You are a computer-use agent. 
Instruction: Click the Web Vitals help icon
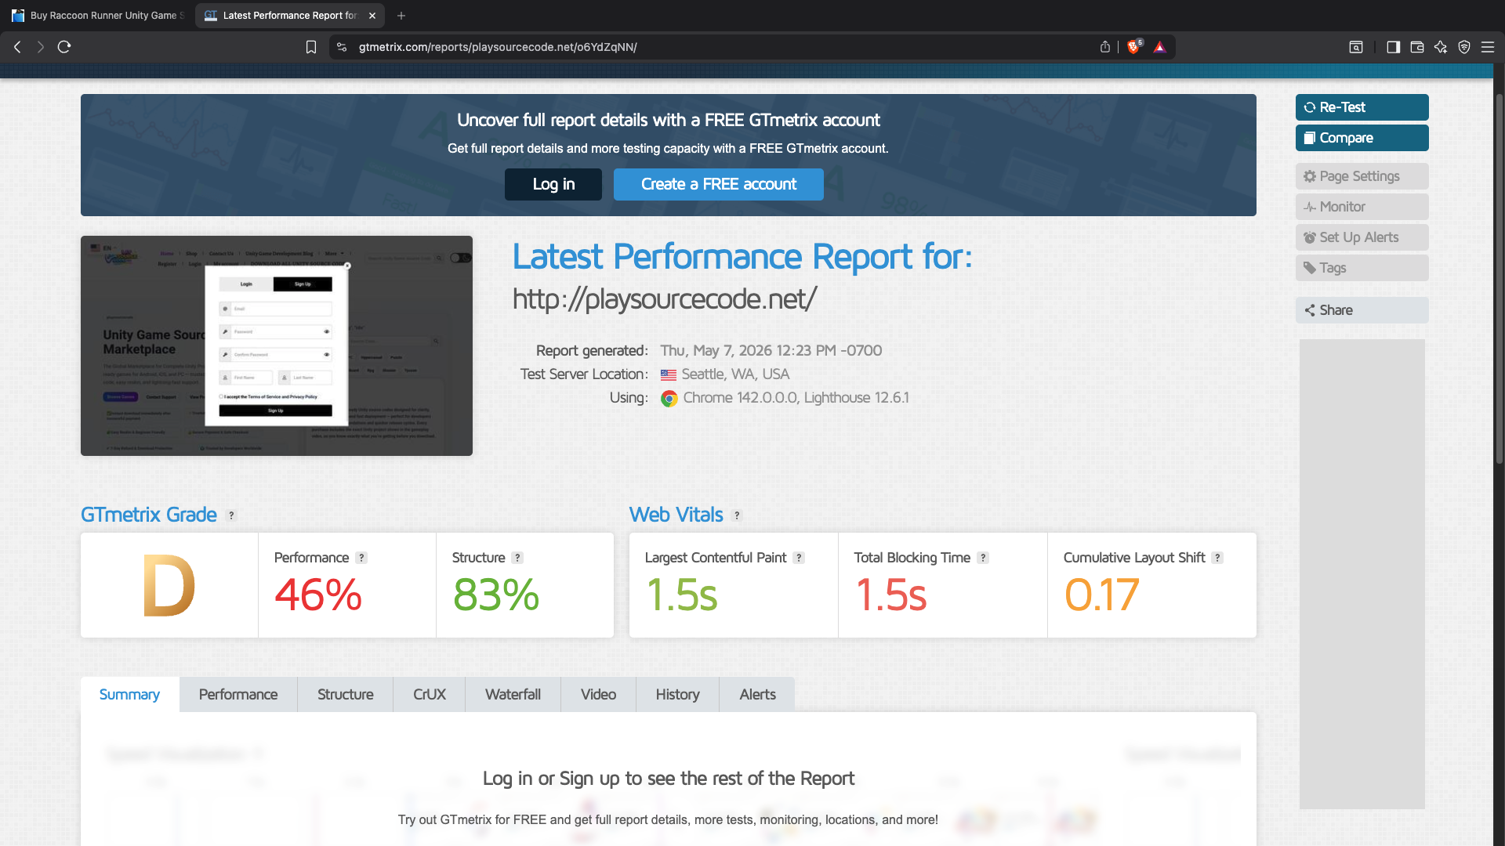click(x=737, y=515)
